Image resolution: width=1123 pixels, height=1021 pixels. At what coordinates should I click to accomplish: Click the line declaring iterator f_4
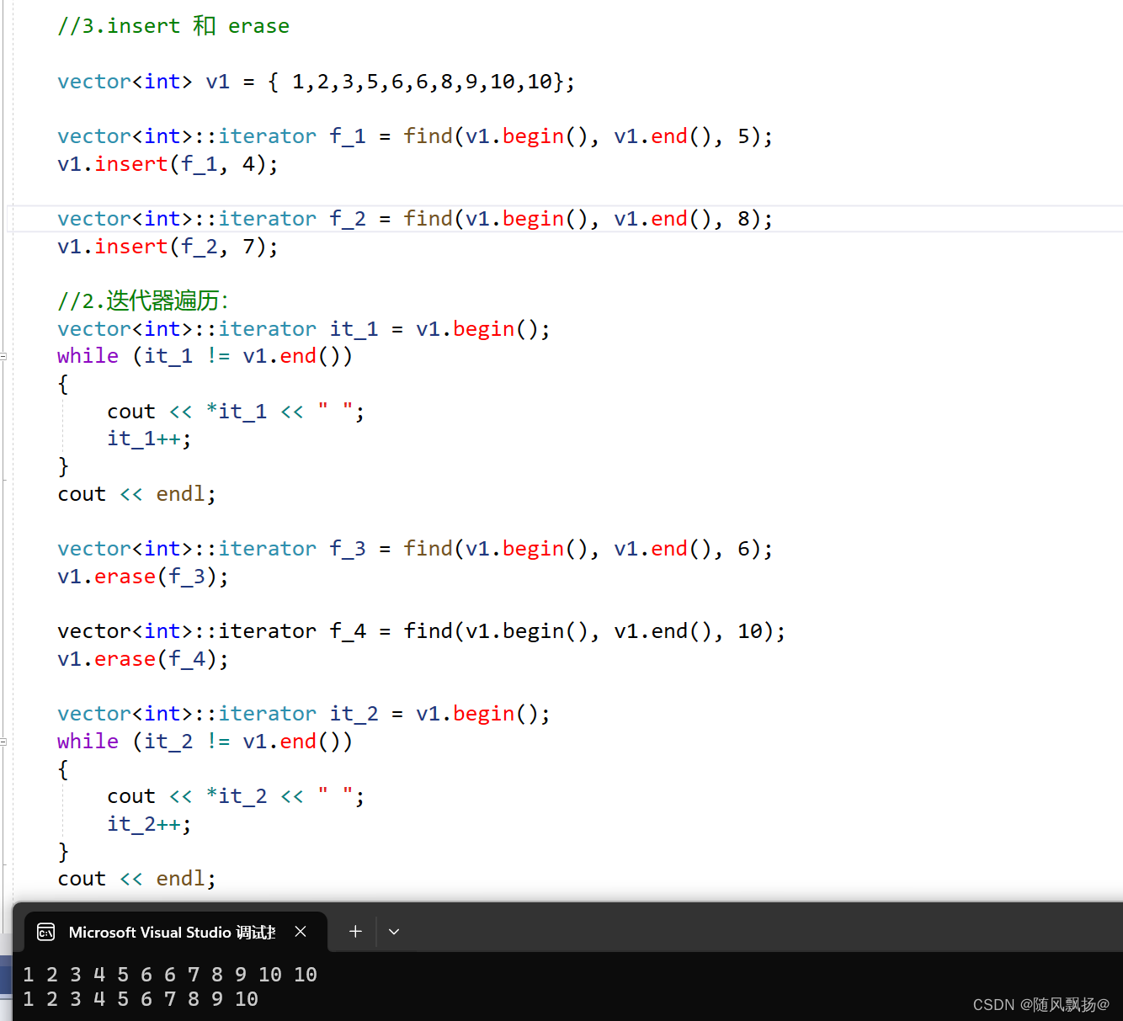422,631
